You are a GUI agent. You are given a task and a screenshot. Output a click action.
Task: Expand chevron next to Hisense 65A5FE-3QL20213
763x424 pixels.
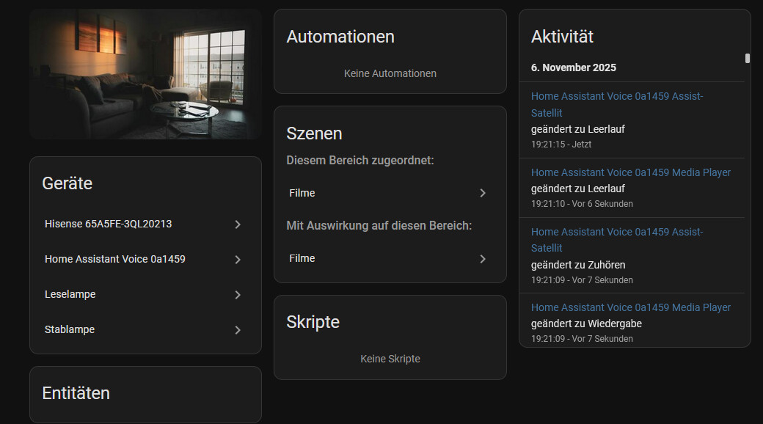238,224
